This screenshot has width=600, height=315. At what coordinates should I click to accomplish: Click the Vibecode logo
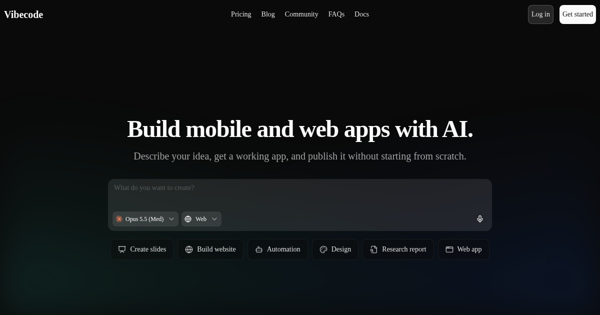23,14
